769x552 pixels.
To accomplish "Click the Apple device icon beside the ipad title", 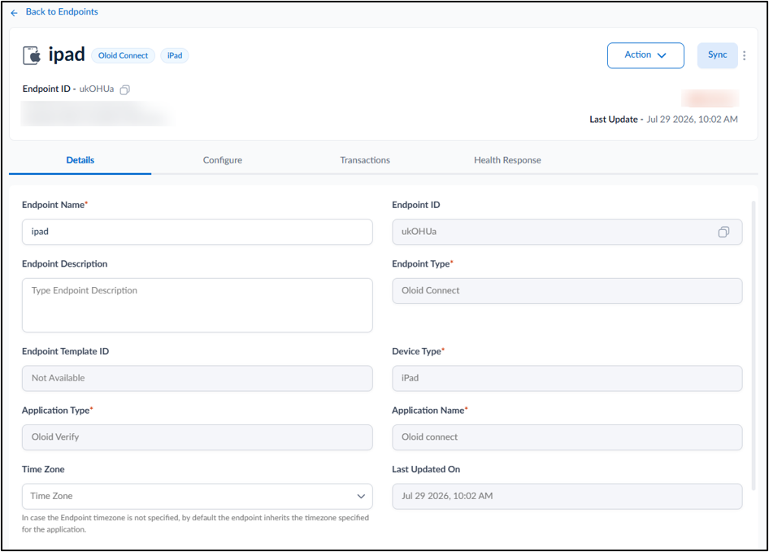I will click(32, 55).
